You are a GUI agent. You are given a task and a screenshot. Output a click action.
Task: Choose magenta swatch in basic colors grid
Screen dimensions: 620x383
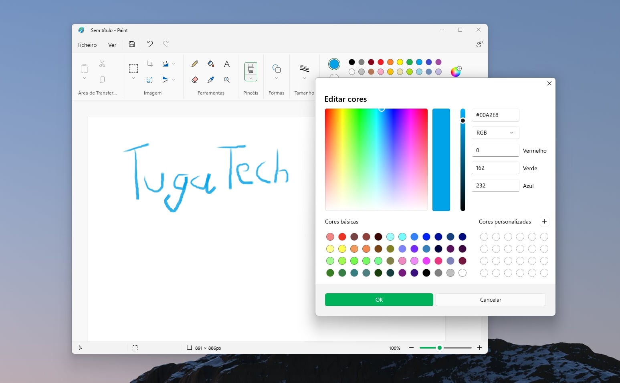pos(426,261)
